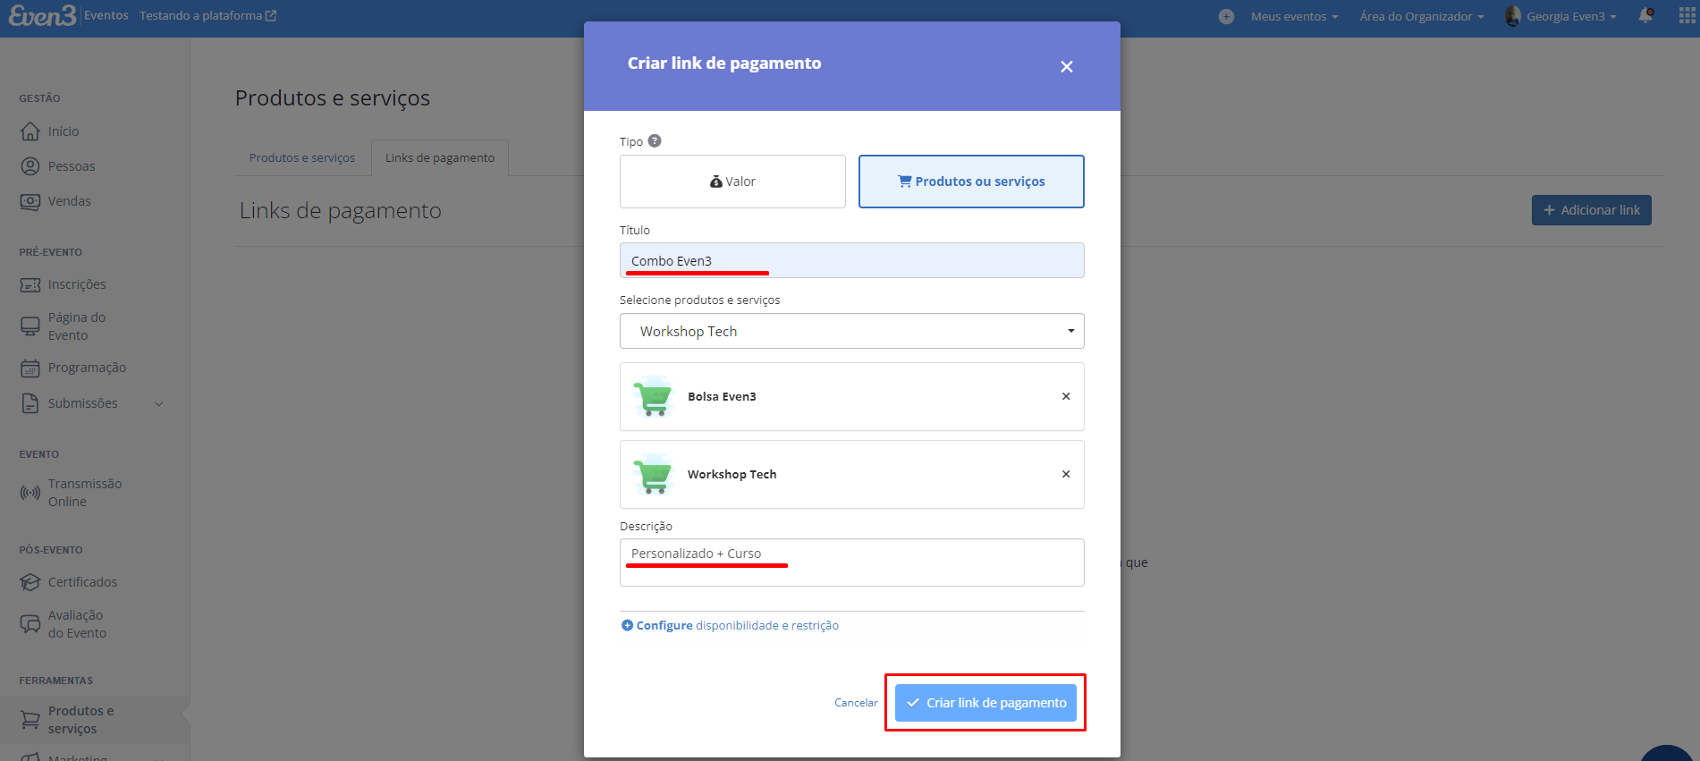Select Produtos ou serviços type option
Viewport: 1700px width, 761px height.
click(971, 182)
